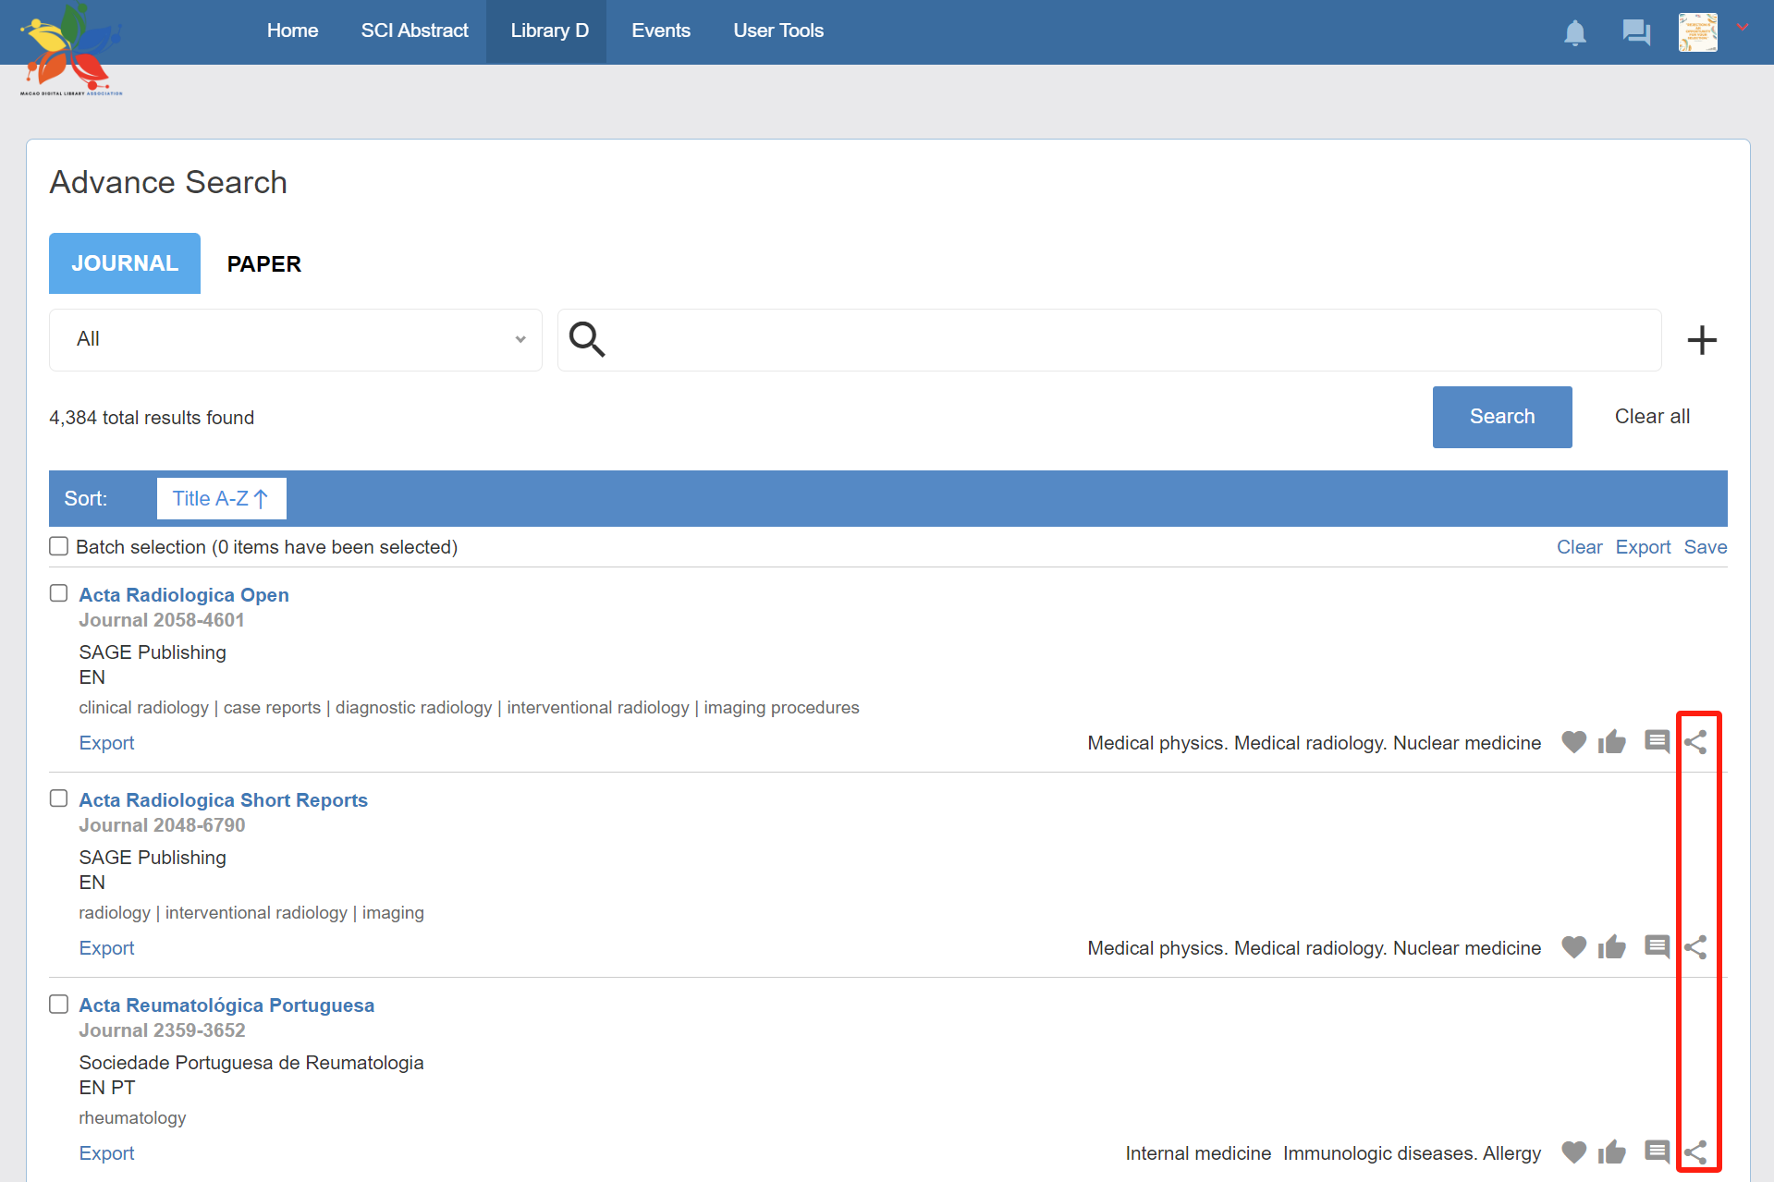Open the SCI Abstract menu
The height and width of the screenshot is (1182, 1774).
414,31
